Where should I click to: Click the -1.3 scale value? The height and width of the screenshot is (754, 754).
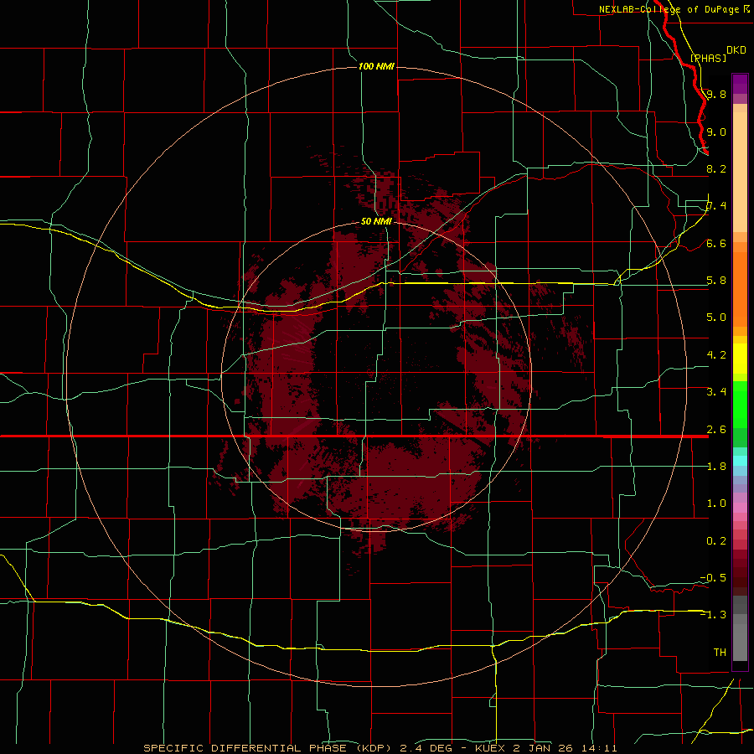(x=713, y=615)
